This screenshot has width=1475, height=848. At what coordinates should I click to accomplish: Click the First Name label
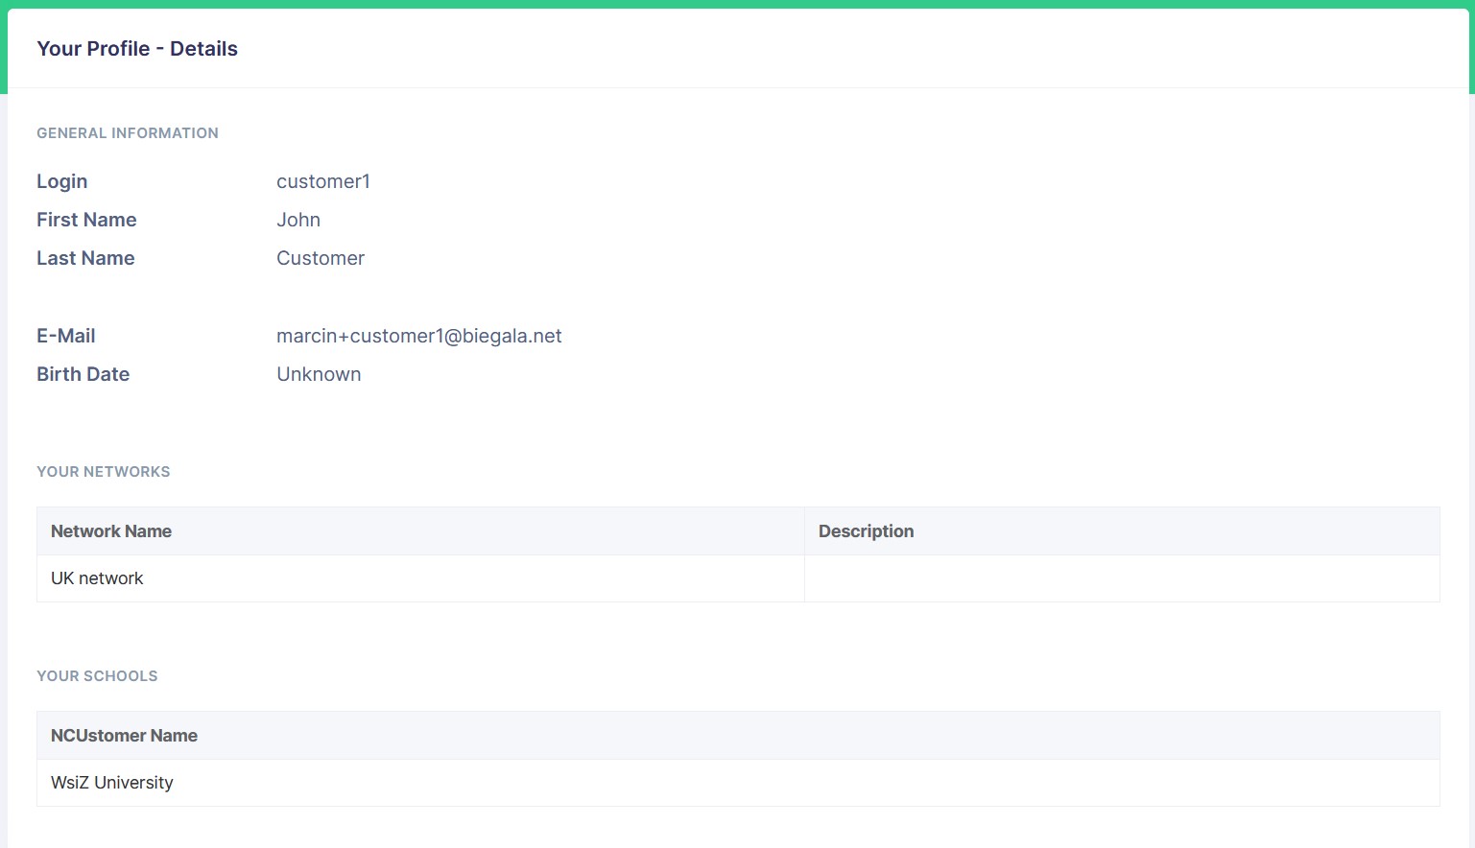pyautogui.click(x=86, y=220)
